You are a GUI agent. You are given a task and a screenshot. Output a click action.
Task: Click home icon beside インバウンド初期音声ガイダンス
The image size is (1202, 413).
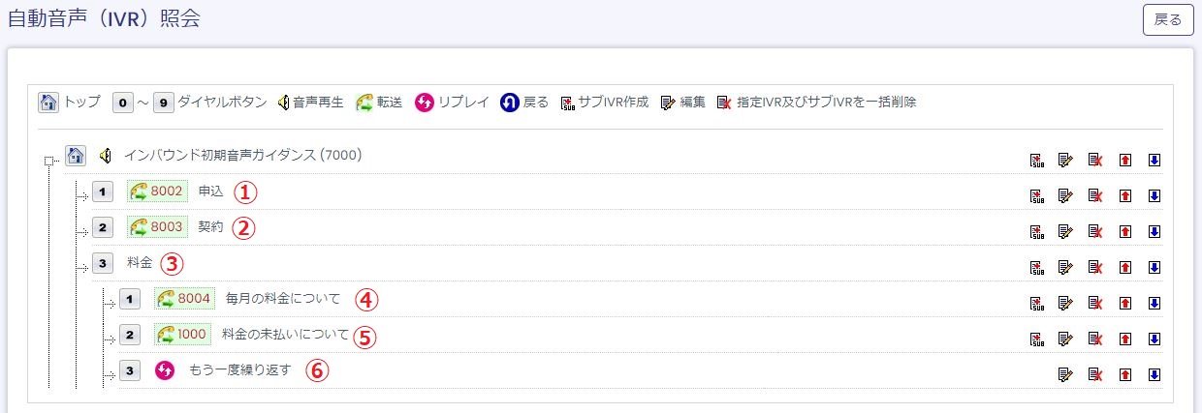pos(75,155)
